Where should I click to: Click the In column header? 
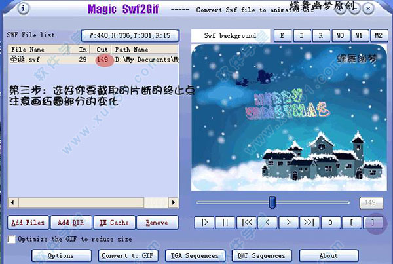tap(80, 50)
